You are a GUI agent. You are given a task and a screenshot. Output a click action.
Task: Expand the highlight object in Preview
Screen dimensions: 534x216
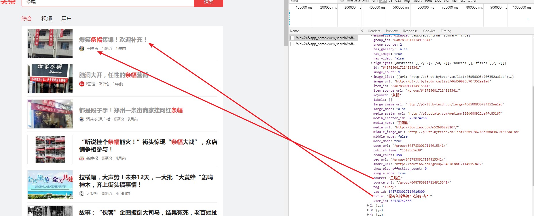[371, 63]
